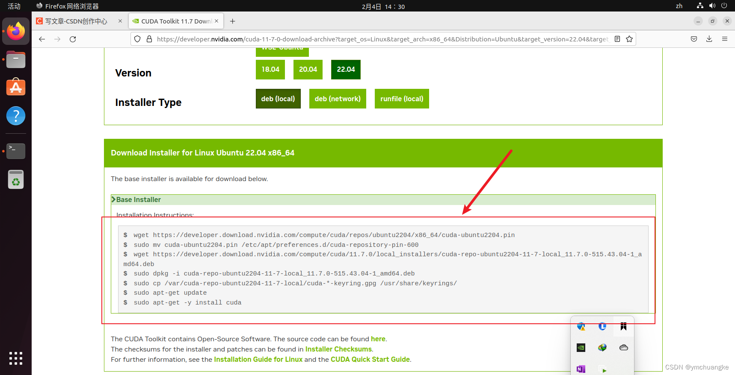The image size is (735, 375).
Task: Click the 'sudo mv cuda-ubuntu2204.pin' command line
Action: pos(276,245)
